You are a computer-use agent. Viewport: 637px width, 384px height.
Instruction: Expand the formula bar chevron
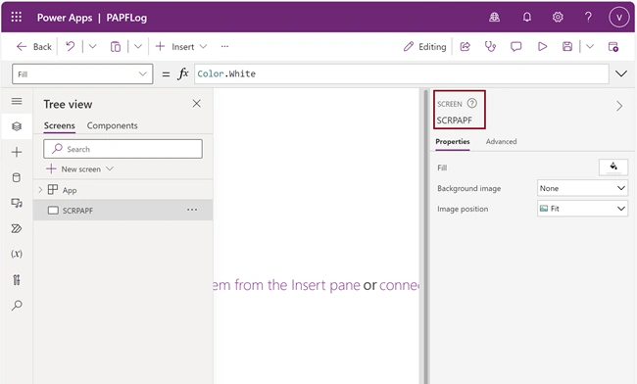621,73
